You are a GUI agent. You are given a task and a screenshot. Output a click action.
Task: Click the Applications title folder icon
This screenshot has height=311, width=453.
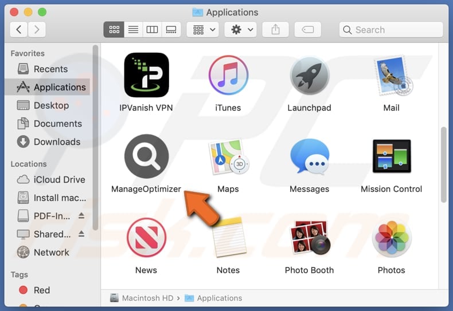click(x=198, y=12)
